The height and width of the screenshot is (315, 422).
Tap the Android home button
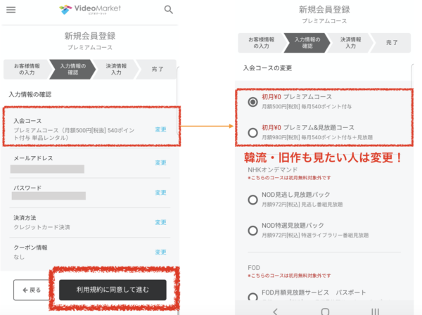click(x=325, y=311)
